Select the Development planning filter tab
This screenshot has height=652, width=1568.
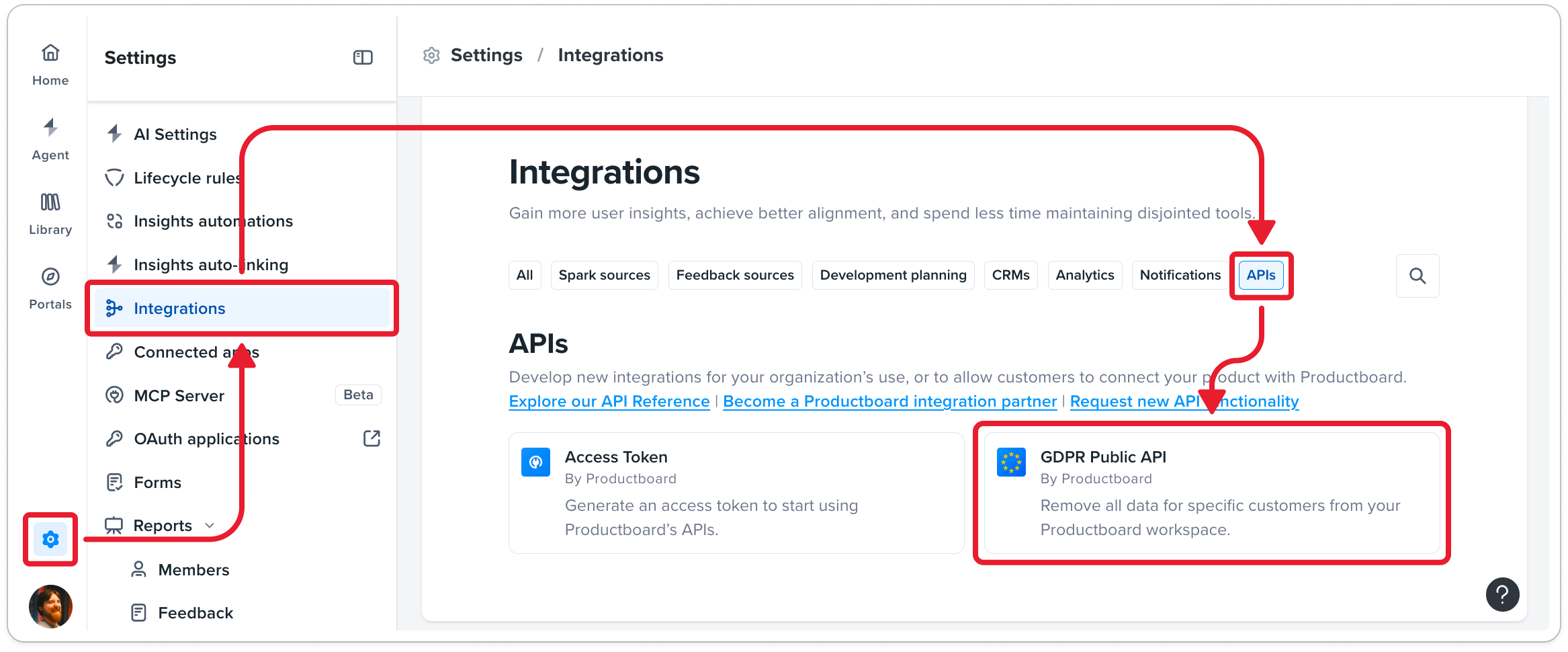894,276
